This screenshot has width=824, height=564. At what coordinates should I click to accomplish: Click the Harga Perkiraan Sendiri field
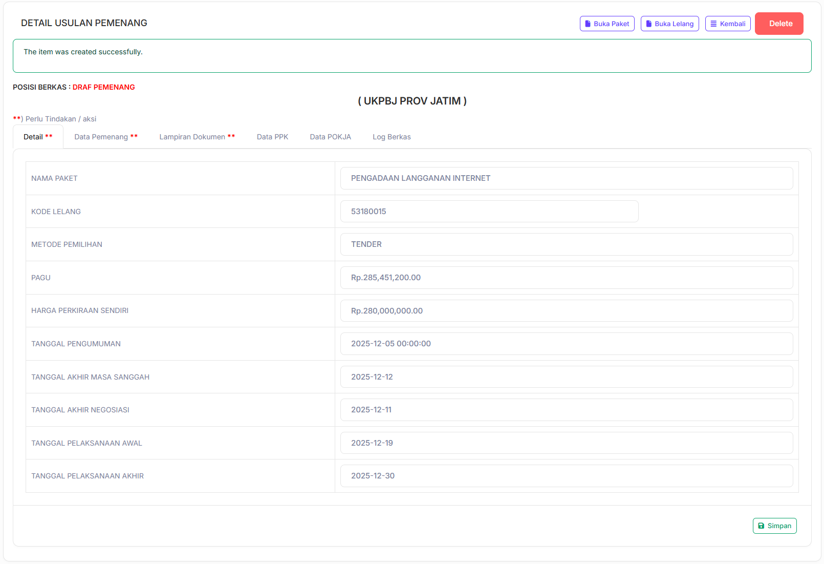click(x=566, y=311)
